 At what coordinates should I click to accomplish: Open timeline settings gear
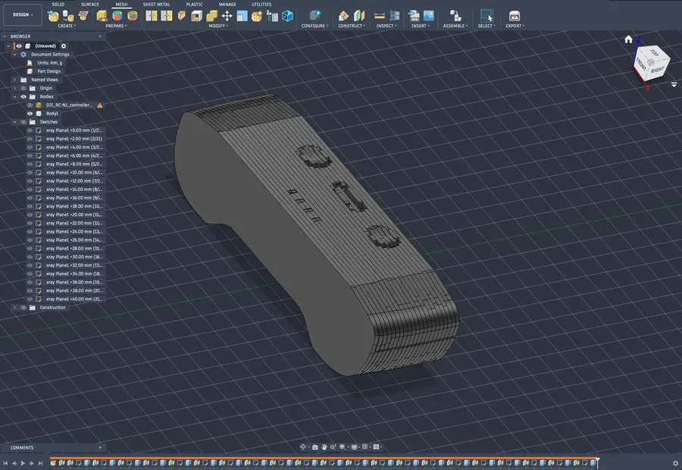coord(675,463)
